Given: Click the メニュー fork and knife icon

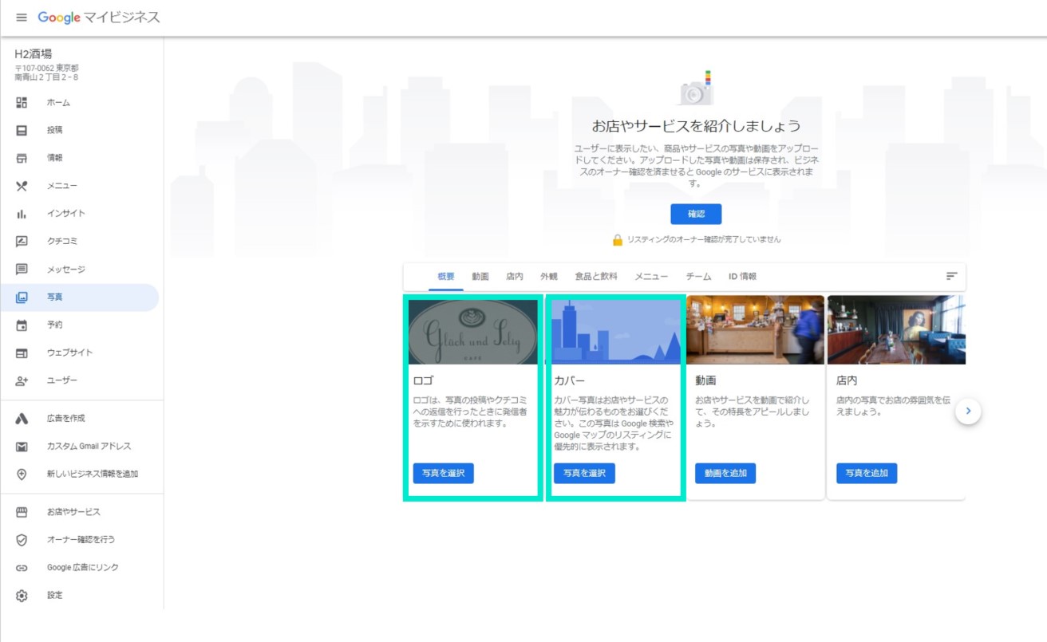Looking at the screenshot, I should pyautogui.click(x=22, y=186).
